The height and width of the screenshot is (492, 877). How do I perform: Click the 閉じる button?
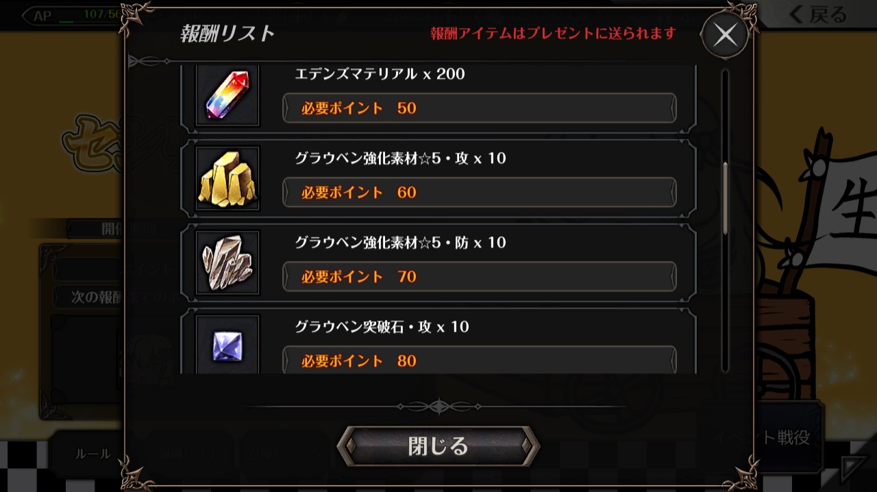(x=438, y=447)
